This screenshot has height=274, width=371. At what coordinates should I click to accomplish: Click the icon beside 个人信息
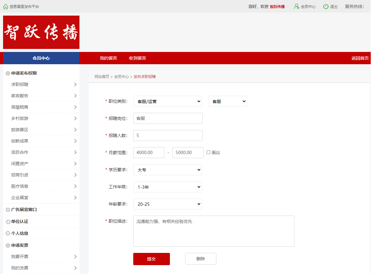tap(8, 234)
